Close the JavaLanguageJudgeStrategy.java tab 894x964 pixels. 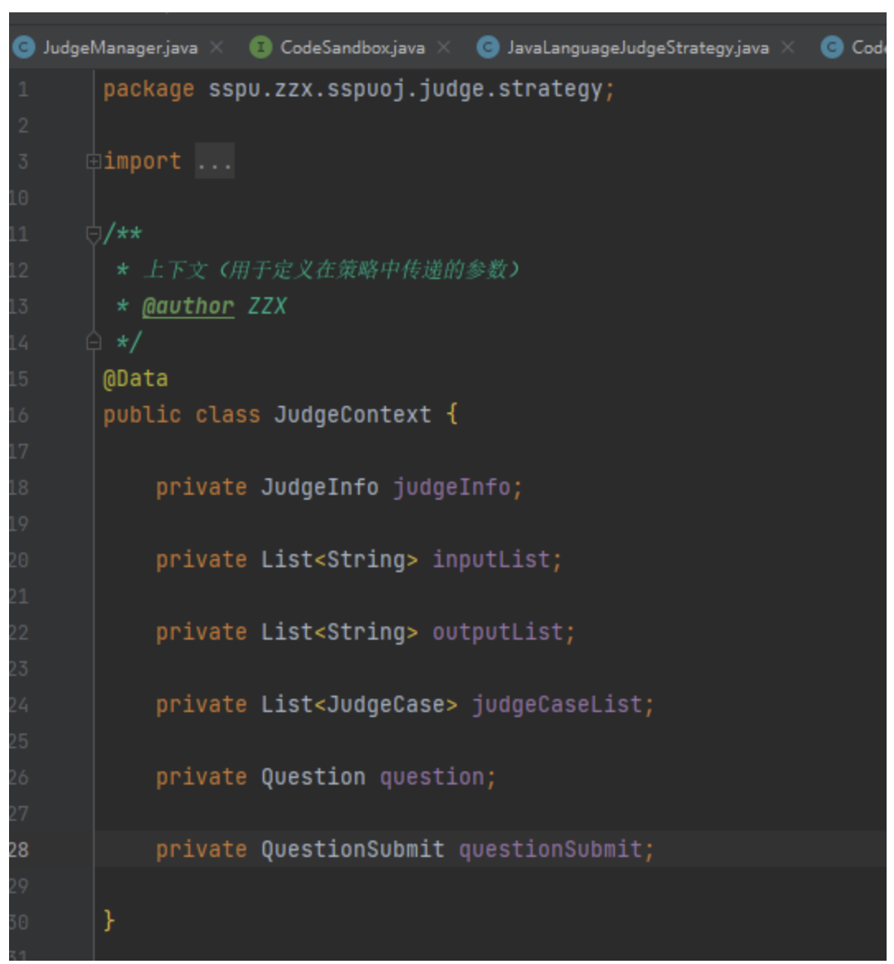788,48
